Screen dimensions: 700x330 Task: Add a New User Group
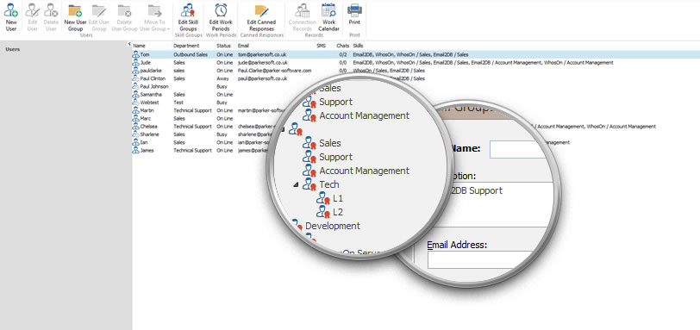tap(76, 17)
